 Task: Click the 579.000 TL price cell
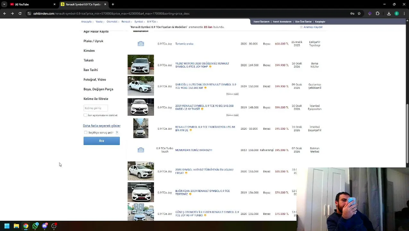[x=282, y=193]
